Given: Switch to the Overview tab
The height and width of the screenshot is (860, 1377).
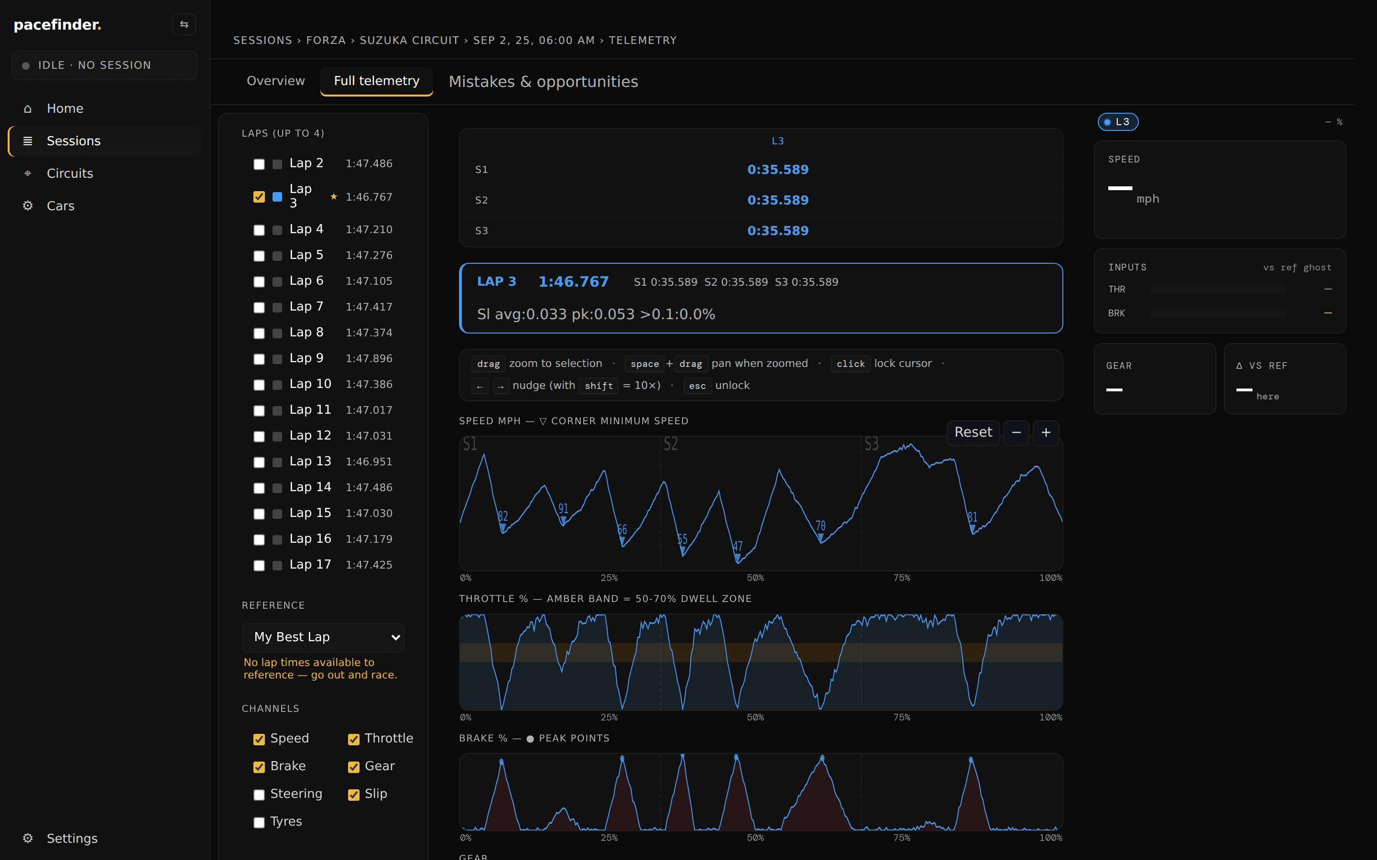Looking at the screenshot, I should point(276,81).
